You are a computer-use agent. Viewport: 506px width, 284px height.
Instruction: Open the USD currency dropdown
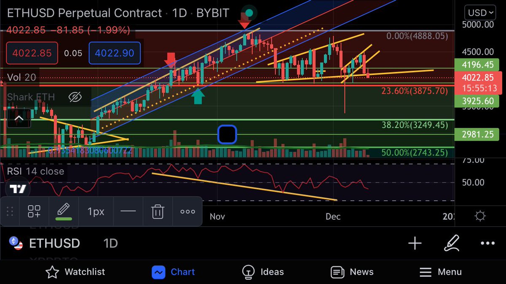pyautogui.click(x=480, y=13)
